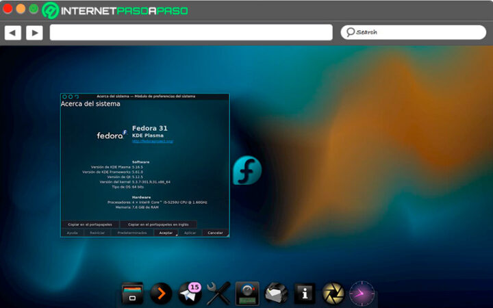Click the Aplicar button
This screenshot has height=308, width=493.
(x=190, y=233)
